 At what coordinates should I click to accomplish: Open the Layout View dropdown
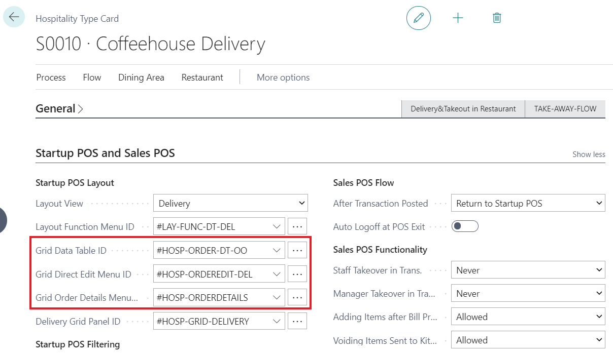[x=230, y=203]
